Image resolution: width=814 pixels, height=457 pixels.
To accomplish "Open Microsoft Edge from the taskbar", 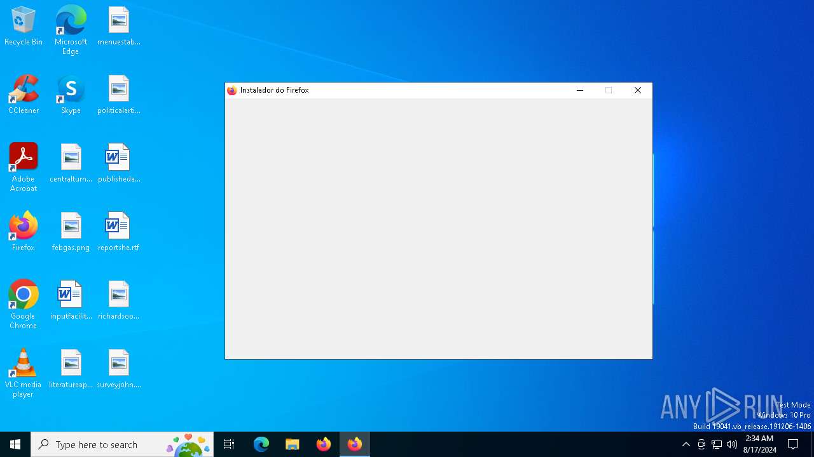I will pos(261,444).
